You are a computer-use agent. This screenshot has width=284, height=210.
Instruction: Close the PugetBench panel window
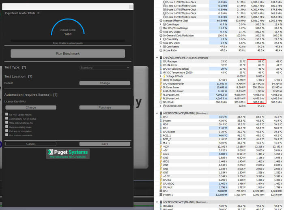[131, 7]
